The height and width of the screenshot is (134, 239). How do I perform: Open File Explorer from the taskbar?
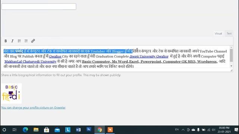(36, 130)
